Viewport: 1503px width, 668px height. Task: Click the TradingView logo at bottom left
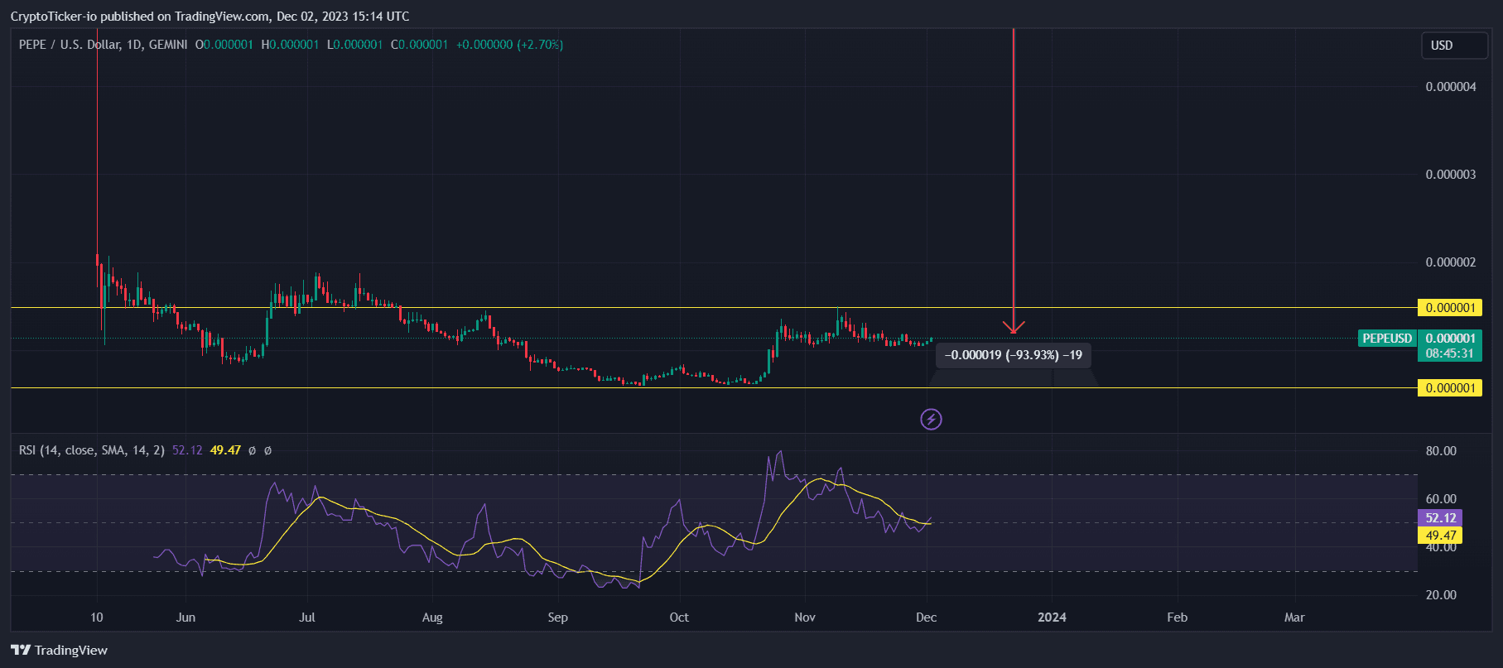click(x=60, y=650)
